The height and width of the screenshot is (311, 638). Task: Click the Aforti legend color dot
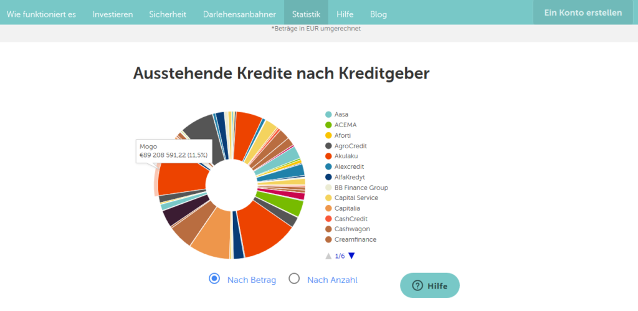tap(328, 135)
